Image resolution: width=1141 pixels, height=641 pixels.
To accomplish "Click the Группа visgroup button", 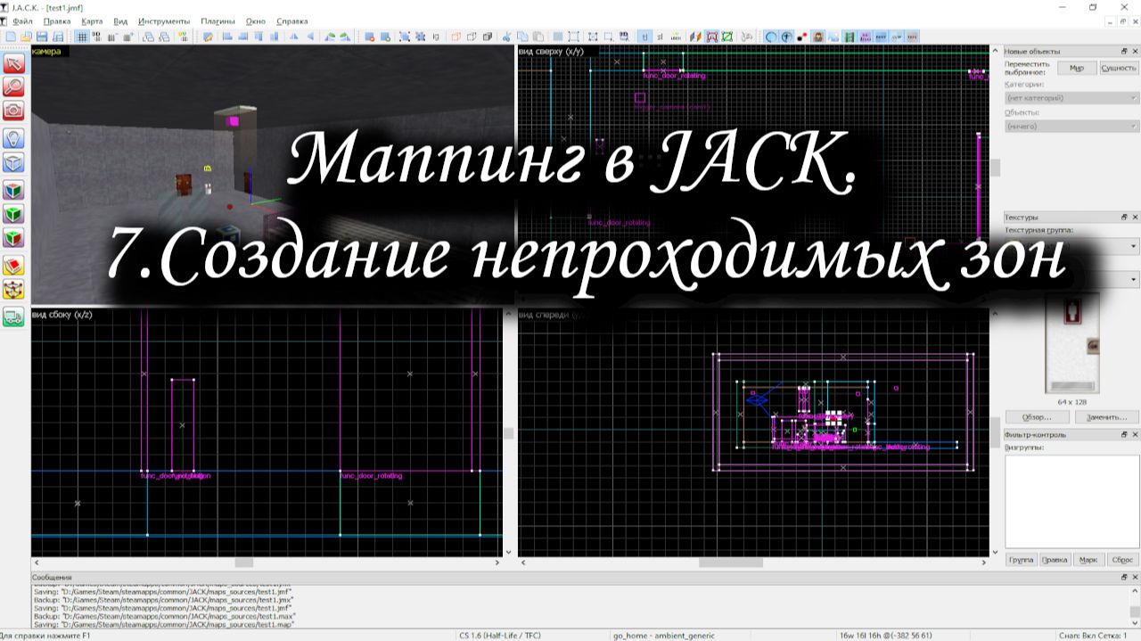I will click(1021, 560).
